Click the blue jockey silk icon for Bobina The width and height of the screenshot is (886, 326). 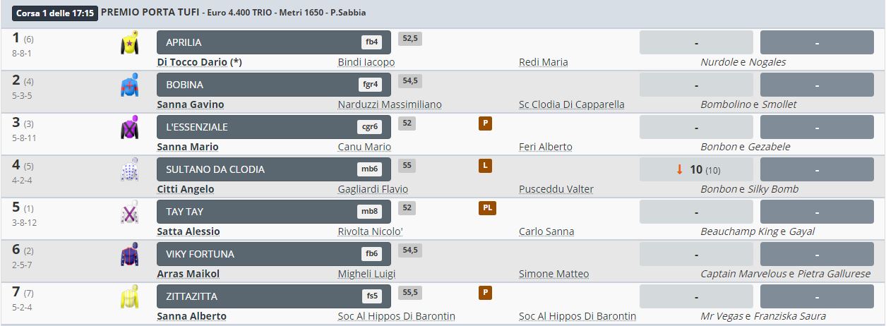129,86
